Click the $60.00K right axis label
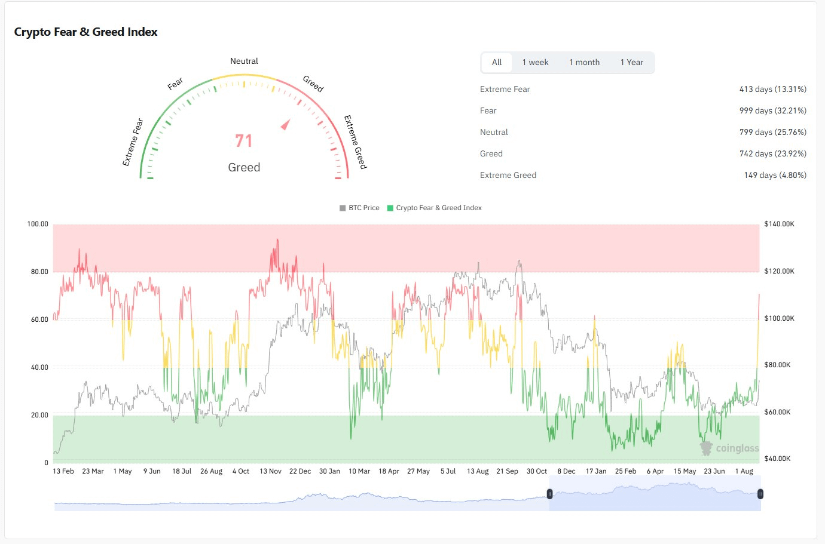Image resolution: width=825 pixels, height=544 pixels. [x=777, y=412]
